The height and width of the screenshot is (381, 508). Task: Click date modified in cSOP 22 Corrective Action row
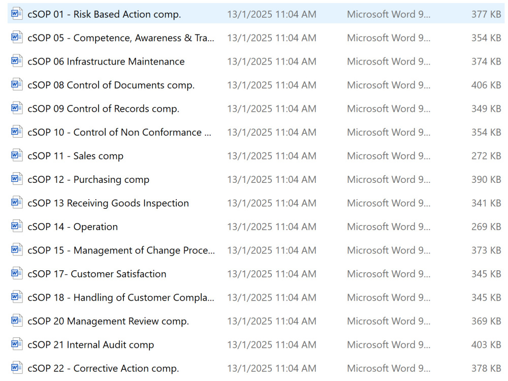(271, 369)
